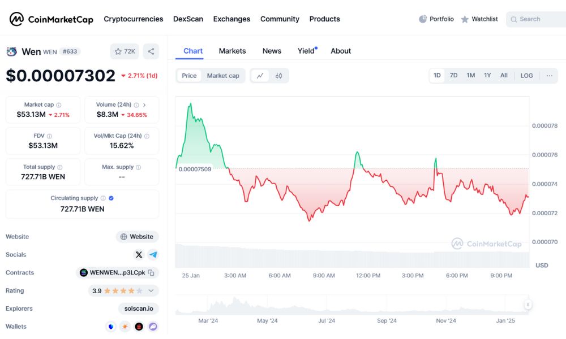Open Wen's Telegram social link
Image resolution: width=566 pixels, height=339 pixels.
(153, 255)
